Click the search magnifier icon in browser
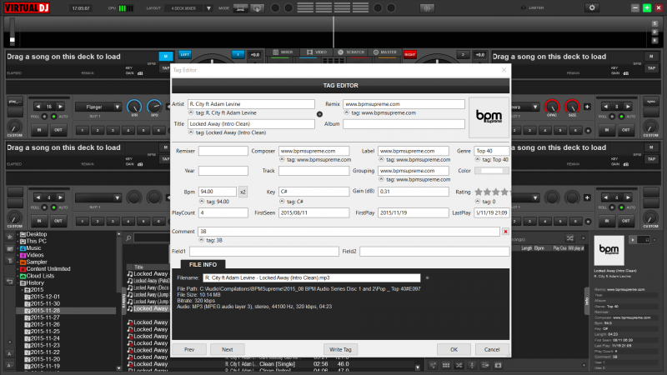667x375 pixels. (128, 237)
